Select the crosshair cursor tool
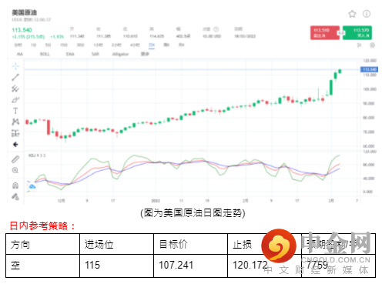 click(15, 66)
